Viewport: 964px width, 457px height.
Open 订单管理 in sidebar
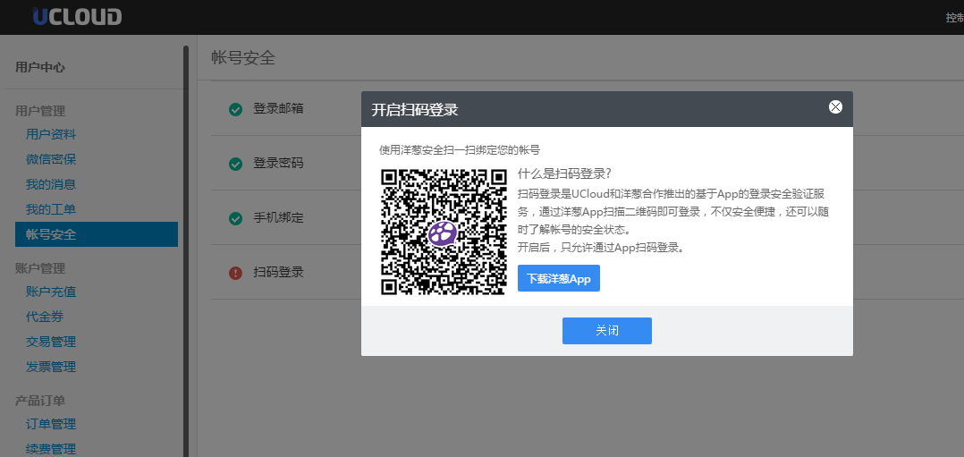[x=51, y=425]
